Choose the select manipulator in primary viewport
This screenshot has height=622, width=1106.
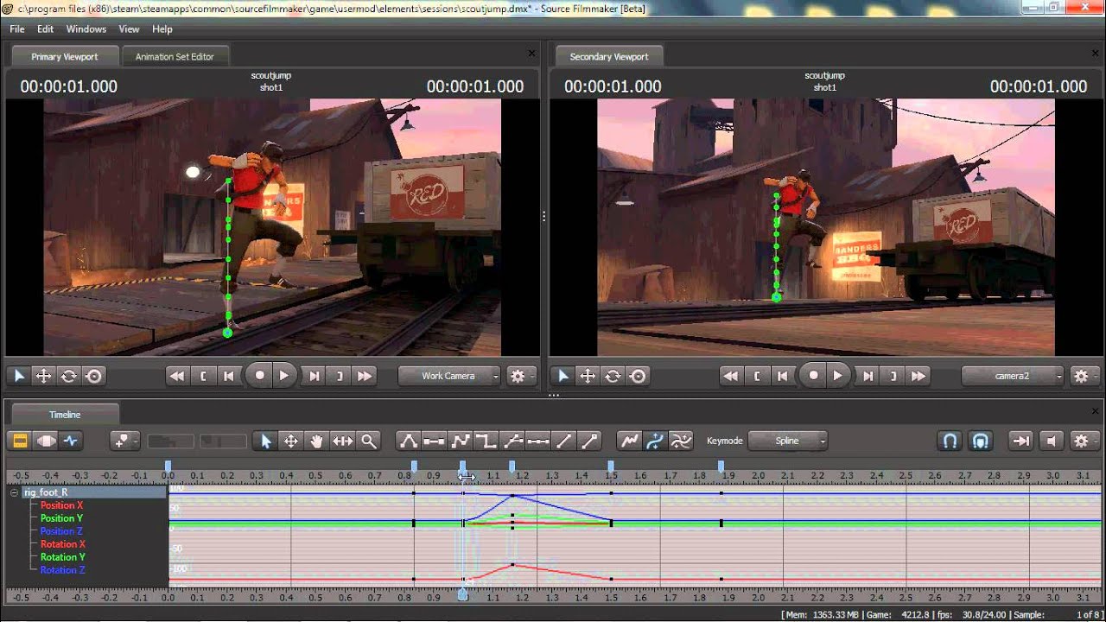(x=19, y=376)
